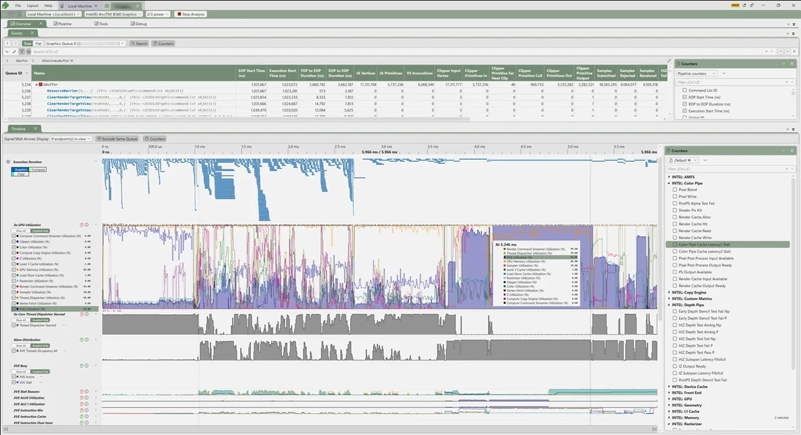Viewport: 801px width, 435px height.
Task: Switch to the Pipeline tab
Action: click(63, 24)
